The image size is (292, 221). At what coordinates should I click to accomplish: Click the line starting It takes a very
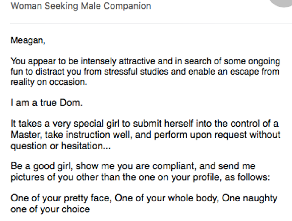pyautogui.click(x=145, y=123)
